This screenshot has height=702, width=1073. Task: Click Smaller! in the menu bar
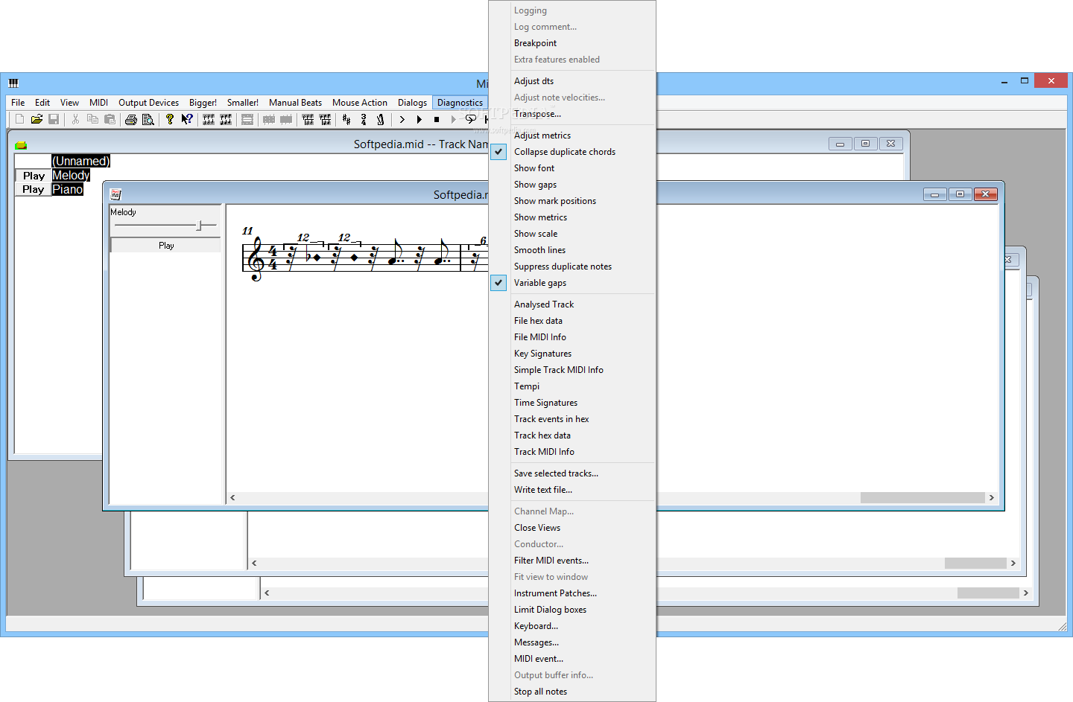(242, 103)
